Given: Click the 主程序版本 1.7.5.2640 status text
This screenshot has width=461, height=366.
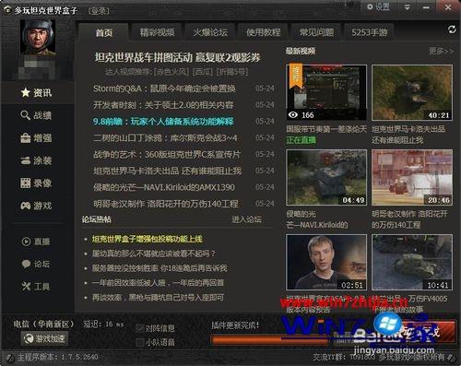Looking at the screenshot, I should click(x=57, y=357).
